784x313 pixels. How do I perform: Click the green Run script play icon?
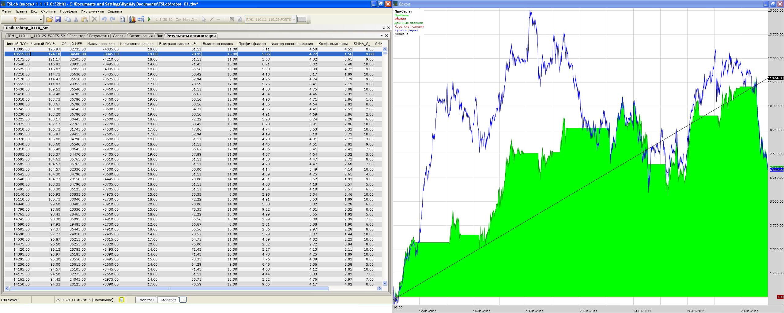click(x=149, y=20)
